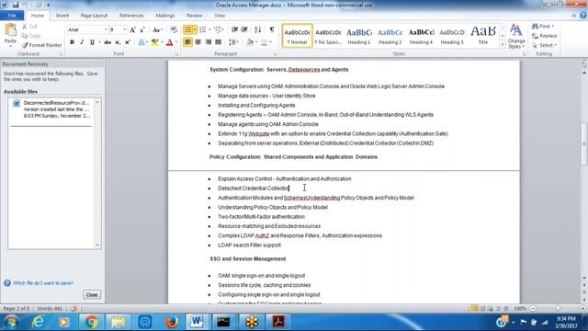Screen dimensions: 588x331
Task: Switch to the Review tab
Action: [x=194, y=16]
